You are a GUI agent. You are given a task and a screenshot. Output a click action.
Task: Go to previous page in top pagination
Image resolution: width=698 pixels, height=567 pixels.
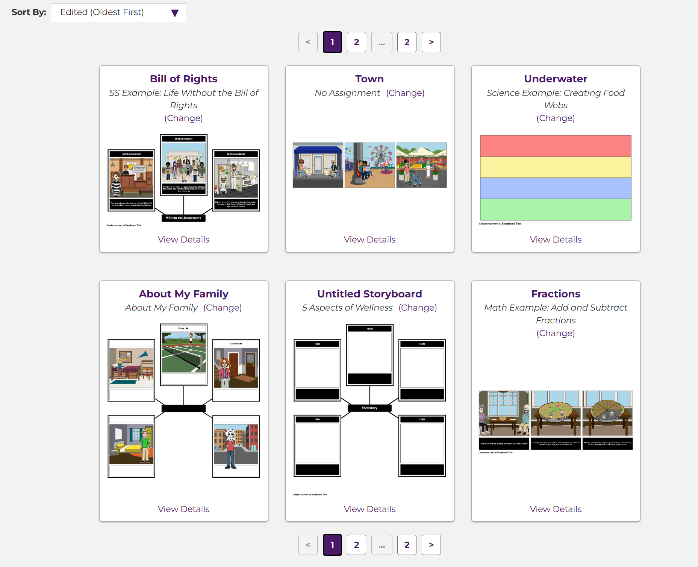(x=308, y=42)
